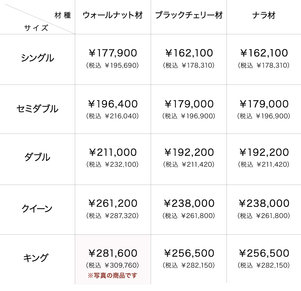The height and width of the screenshot is (291, 301).
Task: Click the walnut single price ¥177,900
Action: tap(113, 53)
